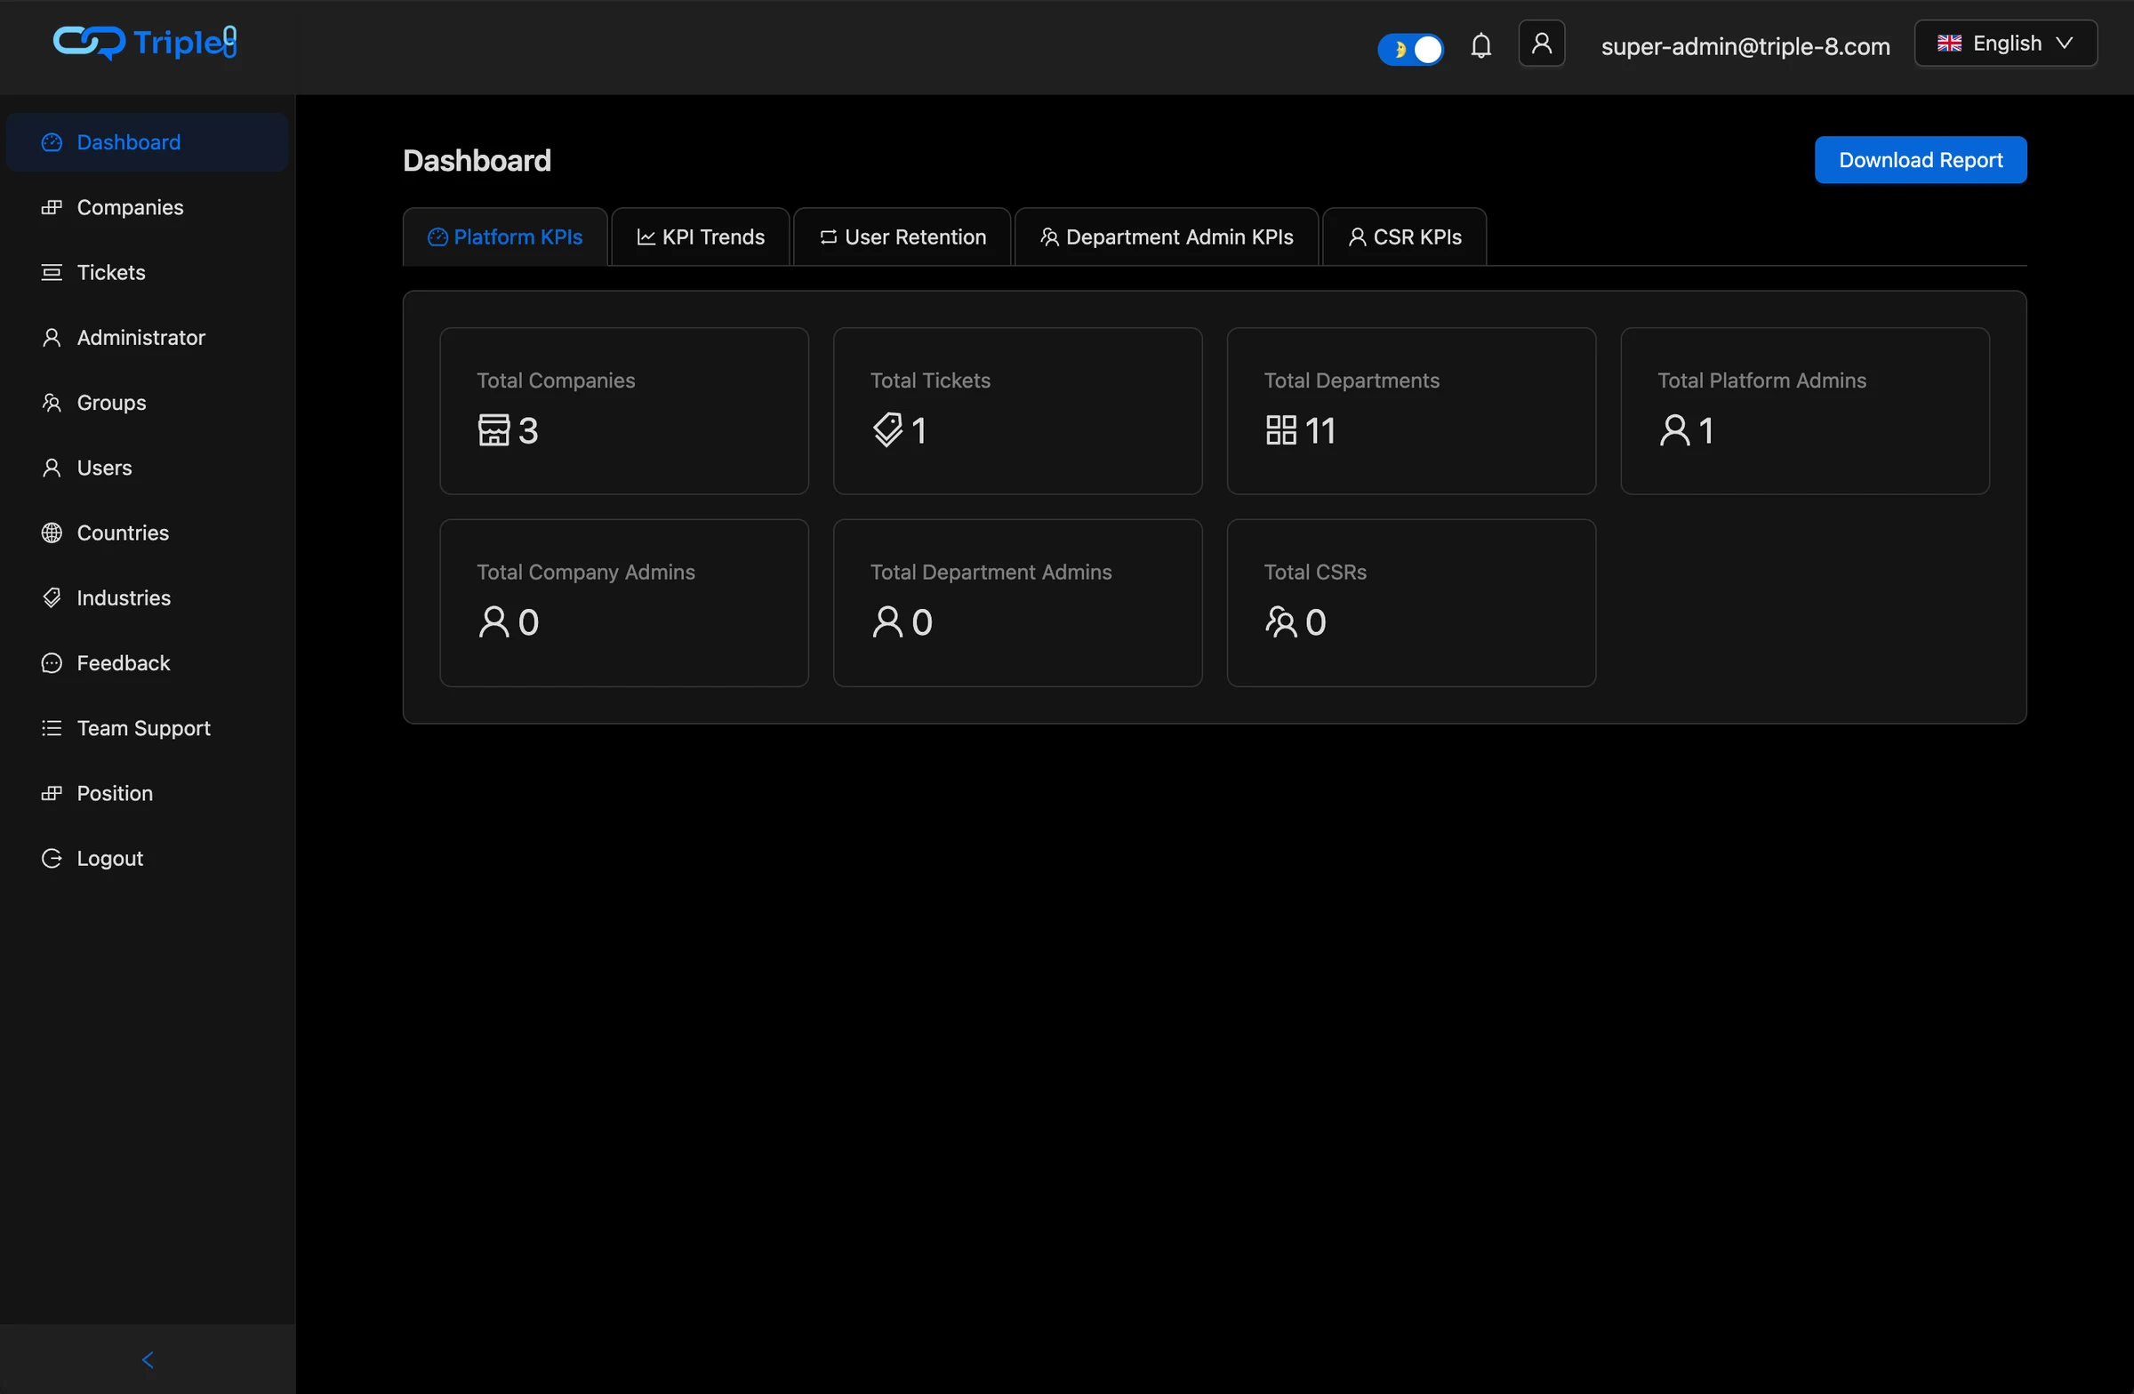The height and width of the screenshot is (1394, 2134).
Task: Open Groups in the sidebar
Action: point(147,403)
